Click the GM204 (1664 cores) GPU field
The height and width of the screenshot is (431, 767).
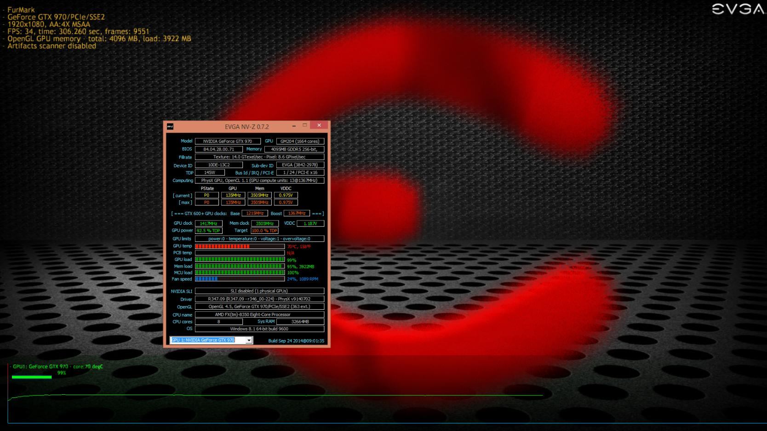(x=300, y=142)
